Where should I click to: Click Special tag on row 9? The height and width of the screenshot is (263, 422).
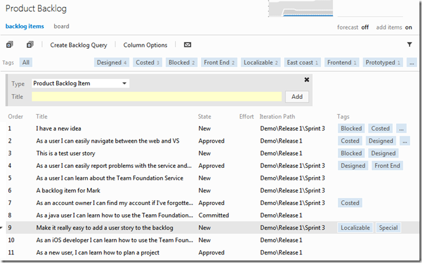(388, 228)
